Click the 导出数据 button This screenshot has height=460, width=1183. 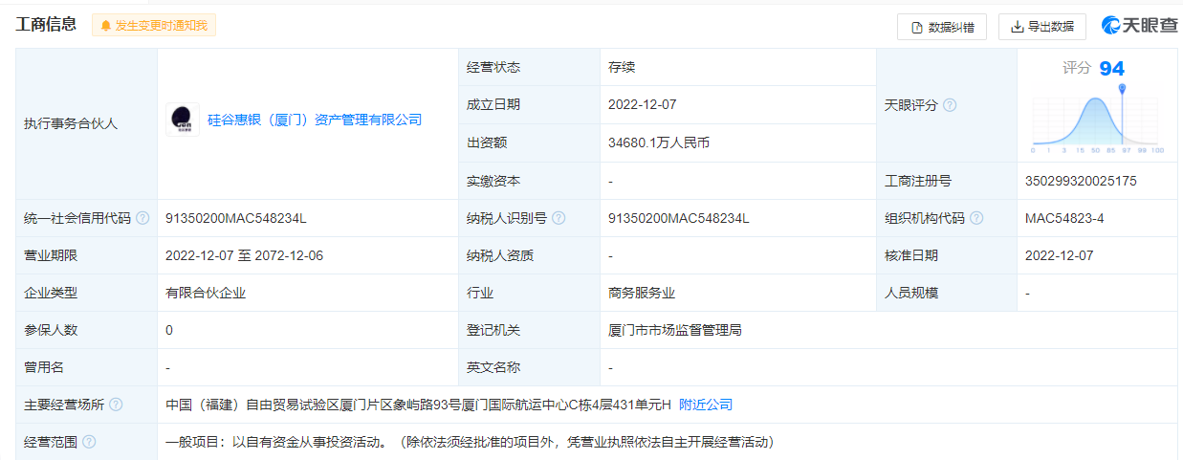(x=1041, y=27)
